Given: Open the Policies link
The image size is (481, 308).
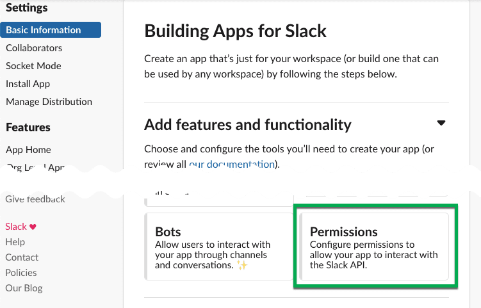Looking at the screenshot, I should point(21,273).
